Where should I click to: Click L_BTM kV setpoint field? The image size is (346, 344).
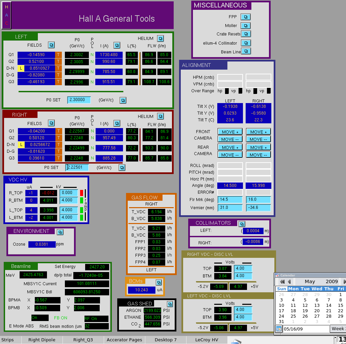pos(69,218)
